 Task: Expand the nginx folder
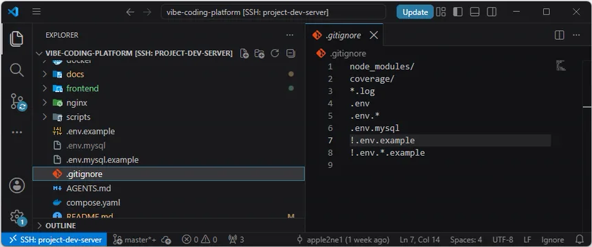click(x=45, y=103)
